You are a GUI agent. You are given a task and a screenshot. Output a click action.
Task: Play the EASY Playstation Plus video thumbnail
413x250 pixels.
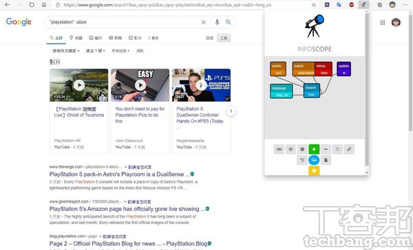140,85
